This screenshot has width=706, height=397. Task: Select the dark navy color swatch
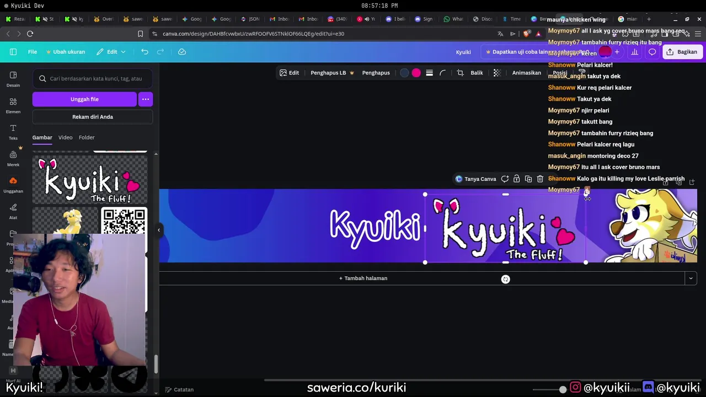(404, 73)
